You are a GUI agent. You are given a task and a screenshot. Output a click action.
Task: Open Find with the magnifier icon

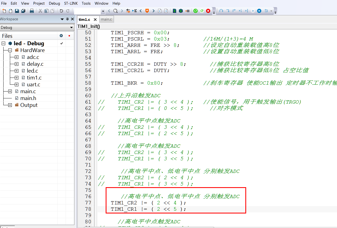pos(116,11)
